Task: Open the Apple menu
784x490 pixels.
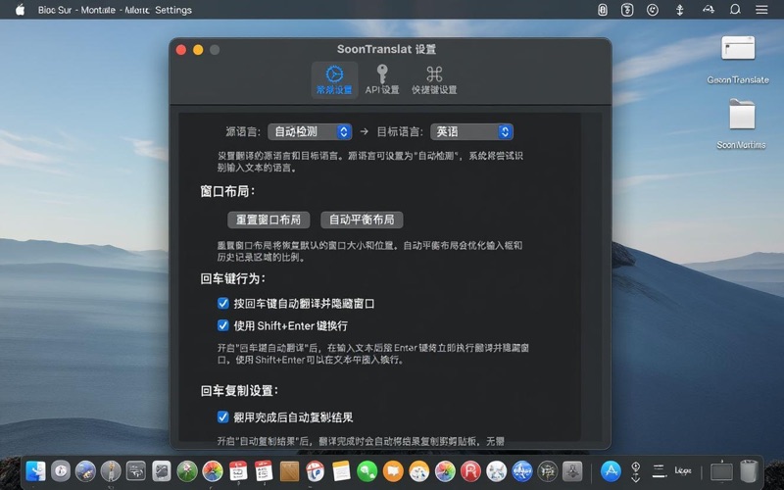Action: click(20, 10)
